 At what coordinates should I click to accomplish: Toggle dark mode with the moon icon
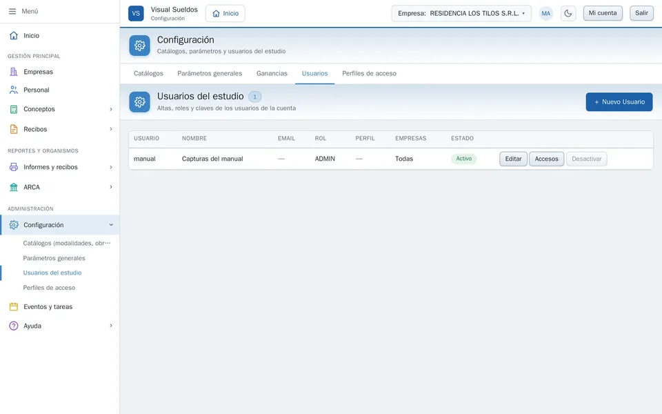pyautogui.click(x=568, y=14)
